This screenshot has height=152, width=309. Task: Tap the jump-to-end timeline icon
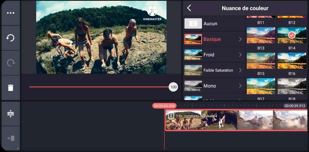pos(11,138)
